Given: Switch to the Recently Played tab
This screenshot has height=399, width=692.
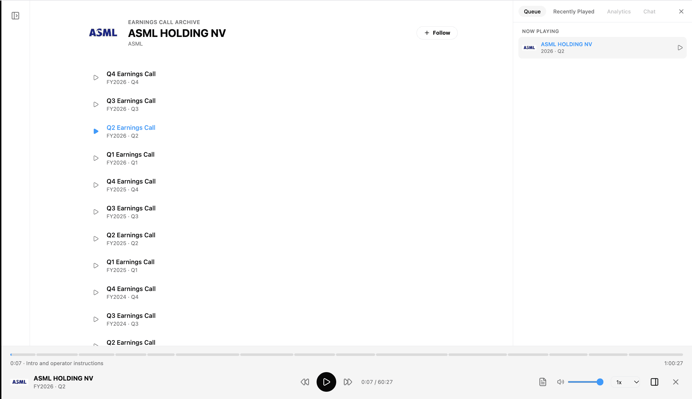Looking at the screenshot, I should (574, 11).
